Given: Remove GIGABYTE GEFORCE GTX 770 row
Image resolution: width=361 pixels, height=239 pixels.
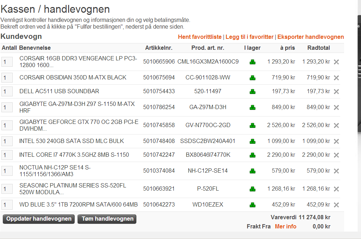Looking at the screenshot, I should (x=336, y=126).
